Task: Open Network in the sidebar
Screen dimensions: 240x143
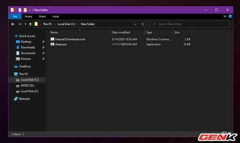Action: point(24,99)
